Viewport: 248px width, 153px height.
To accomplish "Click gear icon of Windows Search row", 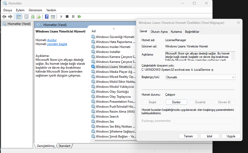I will (93, 117).
